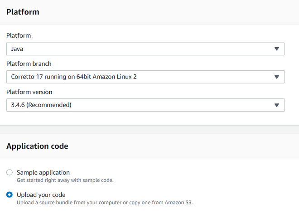Image resolution: width=299 pixels, height=215 pixels.
Task: Click the arrow icon on Platform branch
Action: click(277, 77)
